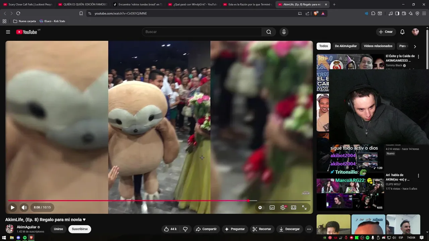Bookmark this page

(81, 13)
